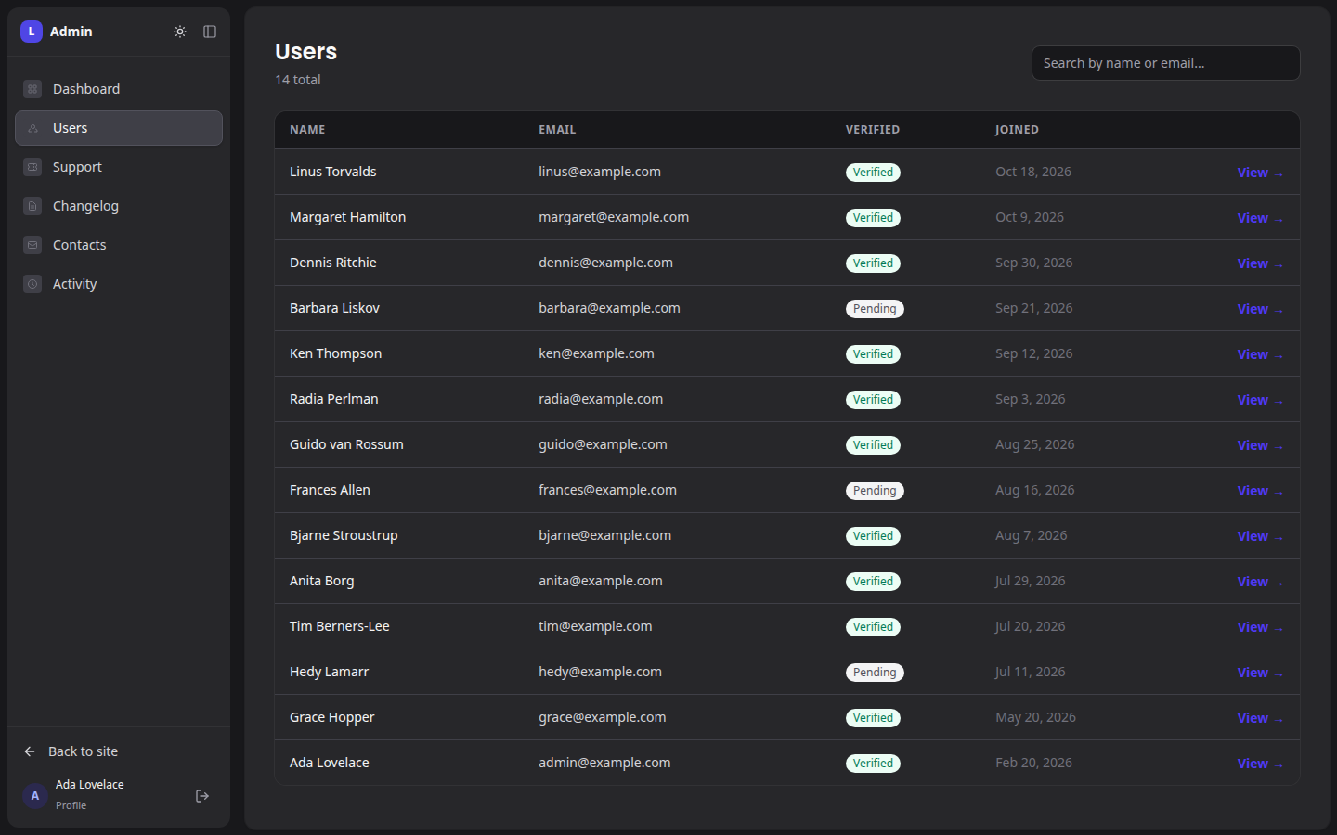View Radia Perlman's details

click(x=1260, y=400)
